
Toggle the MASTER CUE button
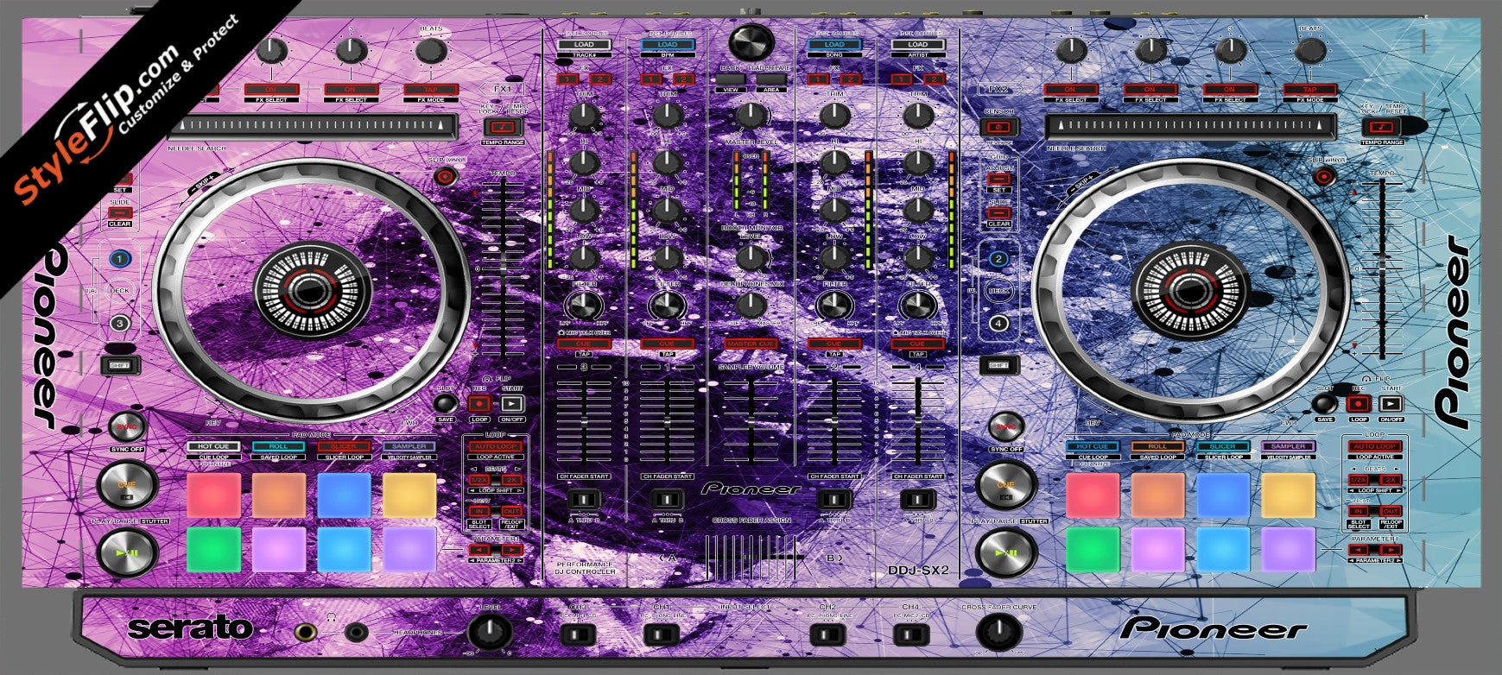[751, 344]
